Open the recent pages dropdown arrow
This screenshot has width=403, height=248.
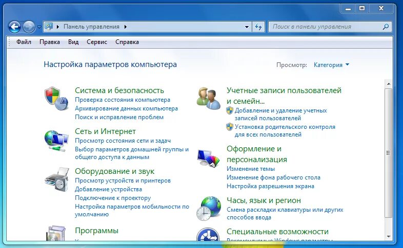click(39, 27)
